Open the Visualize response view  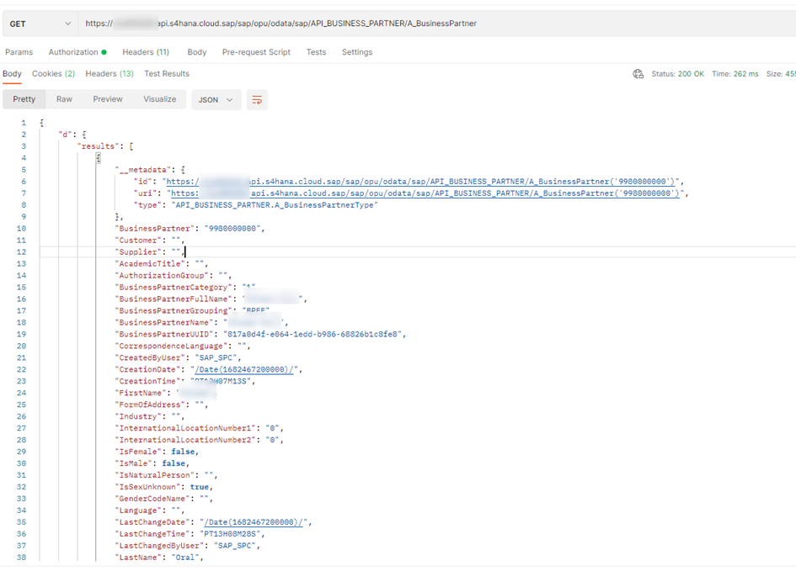(x=159, y=99)
